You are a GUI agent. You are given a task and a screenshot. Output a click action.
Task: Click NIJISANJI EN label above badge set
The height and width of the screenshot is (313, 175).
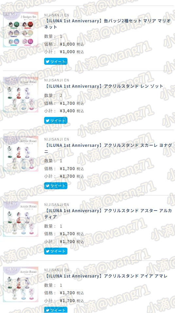(57, 15)
